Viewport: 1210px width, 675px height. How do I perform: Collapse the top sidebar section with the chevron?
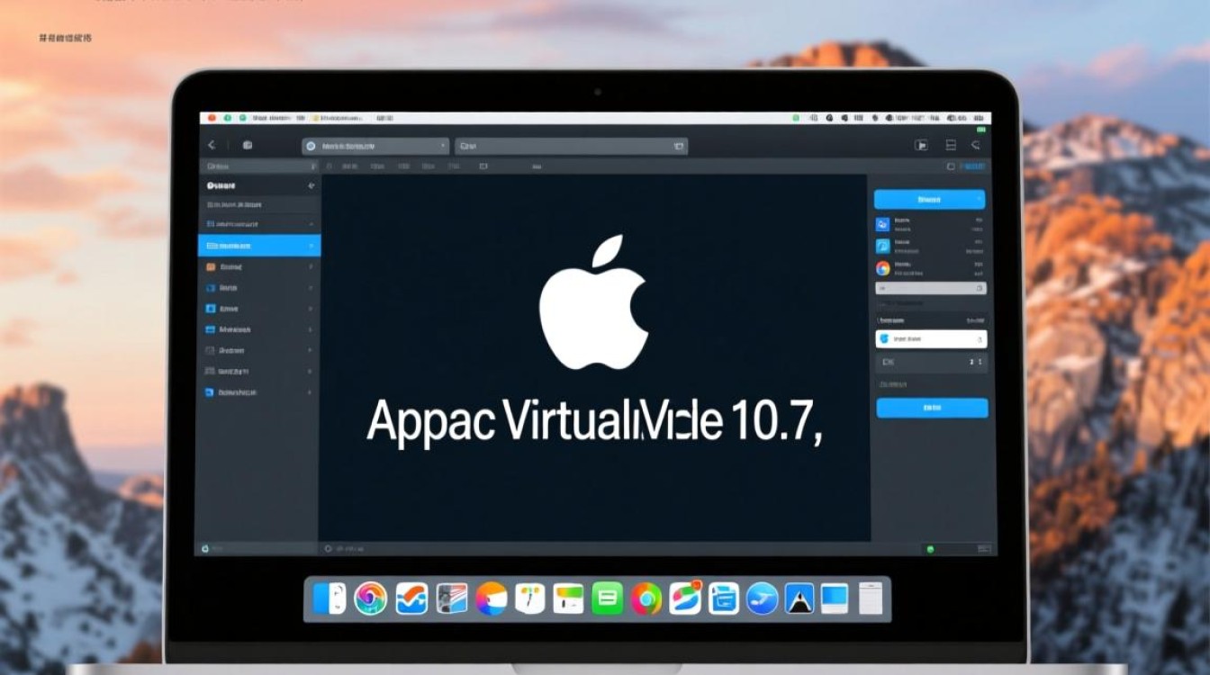pos(311,224)
